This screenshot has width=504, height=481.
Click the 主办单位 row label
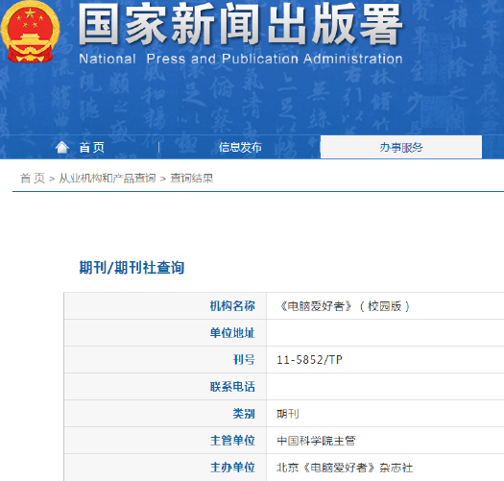pyautogui.click(x=232, y=468)
